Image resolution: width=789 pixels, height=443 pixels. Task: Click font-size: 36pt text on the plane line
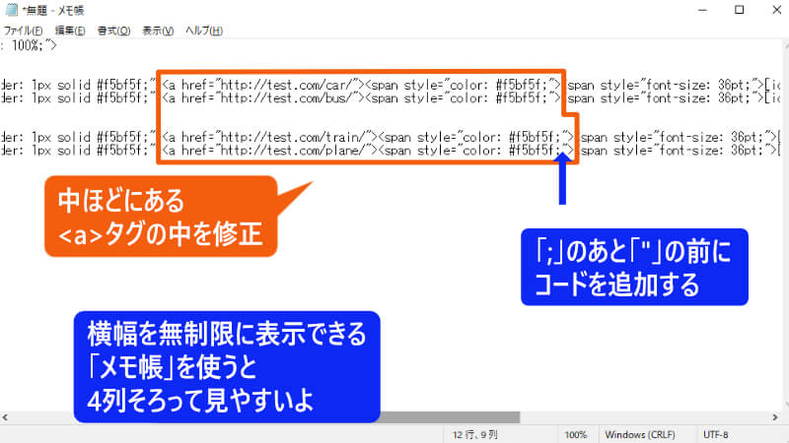[x=709, y=151]
